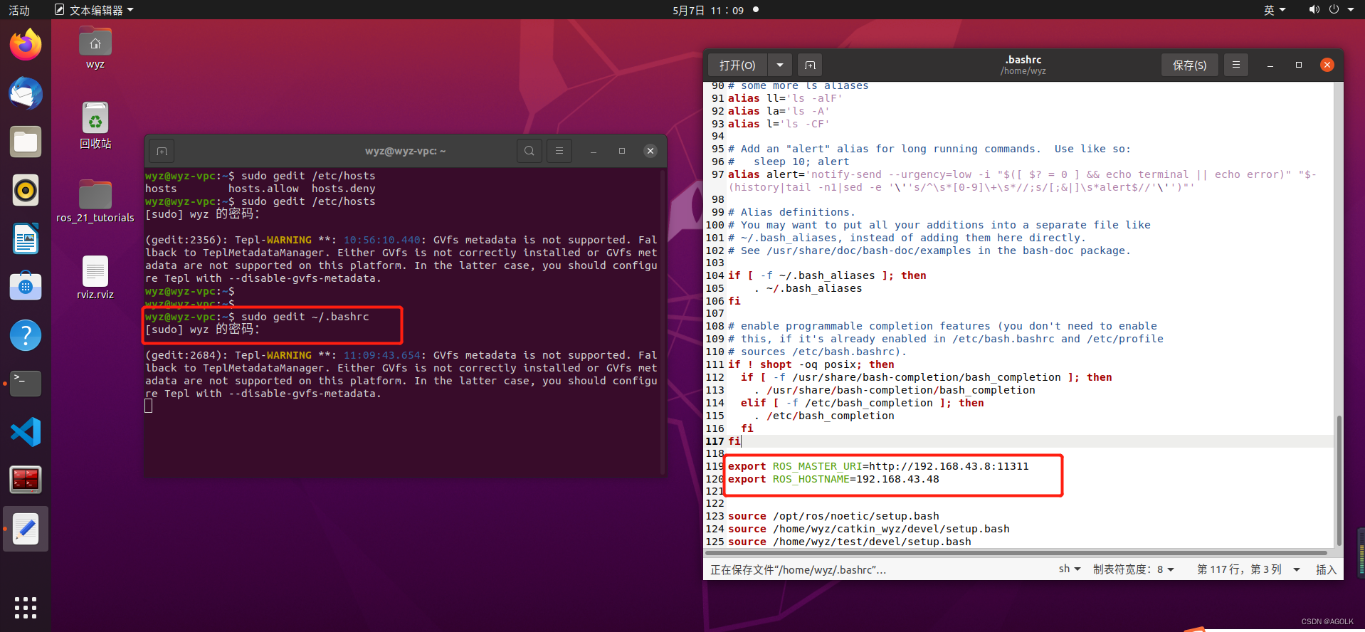Click the line 104 bash_aliases if statement
The image size is (1365, 632).
click(x=827, y=275)
